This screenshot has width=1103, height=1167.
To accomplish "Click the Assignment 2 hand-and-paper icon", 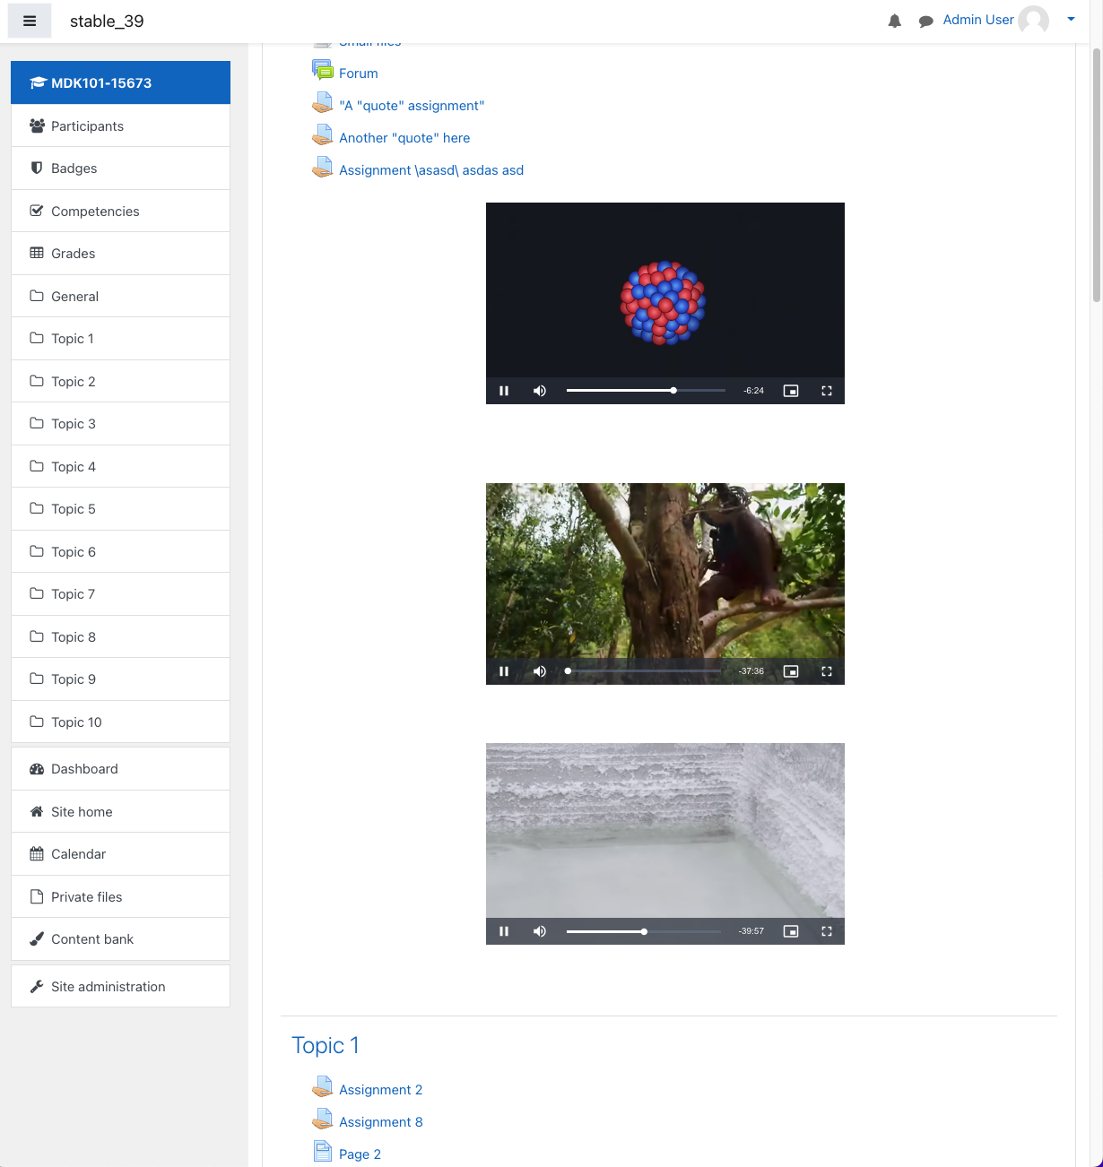I will point(322,1086).
